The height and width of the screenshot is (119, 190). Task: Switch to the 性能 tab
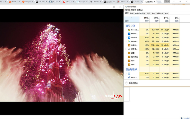[x=132, y=13]
